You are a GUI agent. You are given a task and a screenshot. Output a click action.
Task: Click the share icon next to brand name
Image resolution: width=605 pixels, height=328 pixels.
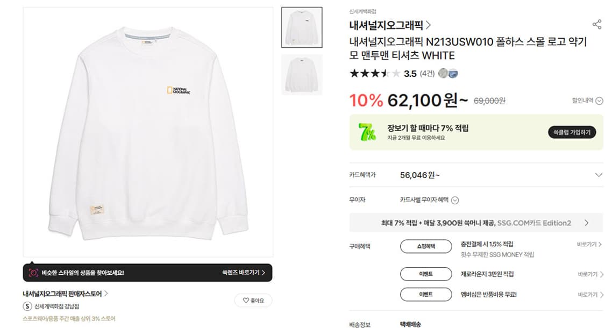[596, 23]
